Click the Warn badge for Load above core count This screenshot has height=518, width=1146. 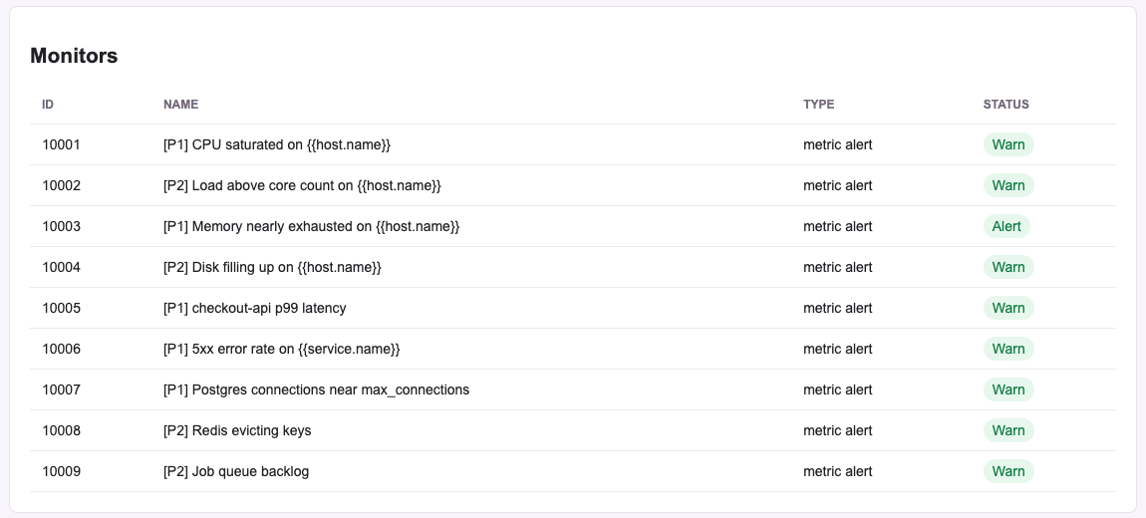1008,185
